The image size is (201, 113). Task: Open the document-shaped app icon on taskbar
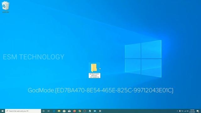[90, 111]
